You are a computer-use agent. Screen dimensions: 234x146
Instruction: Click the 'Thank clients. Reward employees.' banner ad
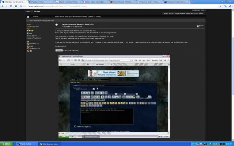[x=113, y=73]
